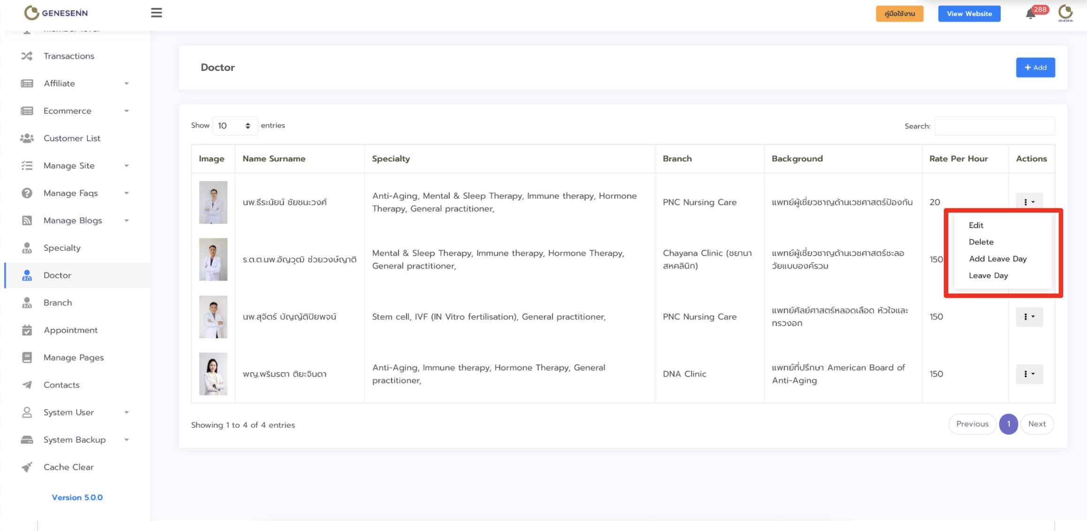Choose Edit from the actions menu
This screenshot has height=531, width=1087.
click(x=976, y=225)
